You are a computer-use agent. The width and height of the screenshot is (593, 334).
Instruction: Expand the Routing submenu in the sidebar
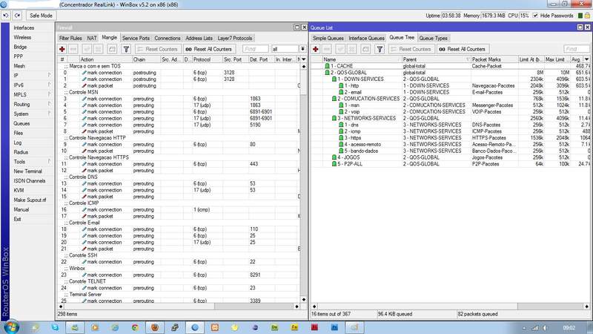tap(32, 104)
